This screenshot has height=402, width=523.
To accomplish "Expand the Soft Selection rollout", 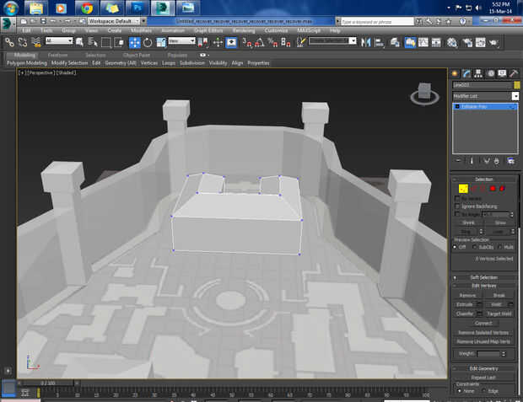I will point(484,277).
